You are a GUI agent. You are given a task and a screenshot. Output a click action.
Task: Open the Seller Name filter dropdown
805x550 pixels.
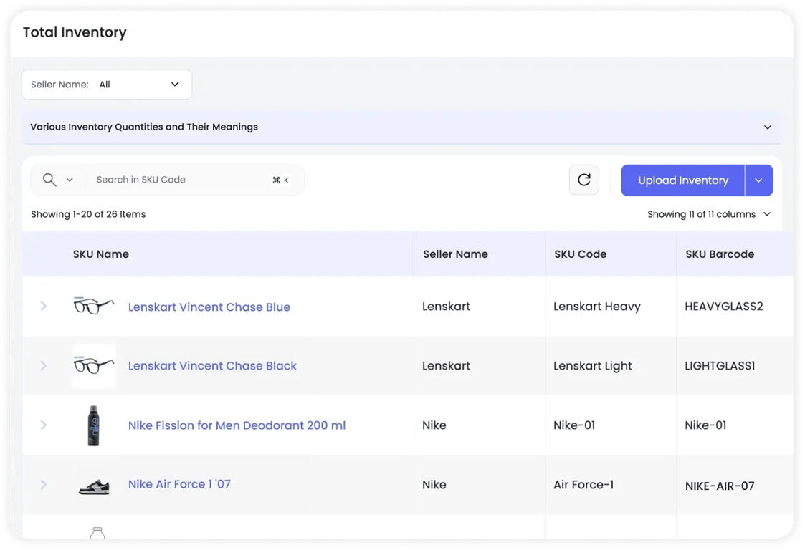pyautogui.click(x=106, y=84)
